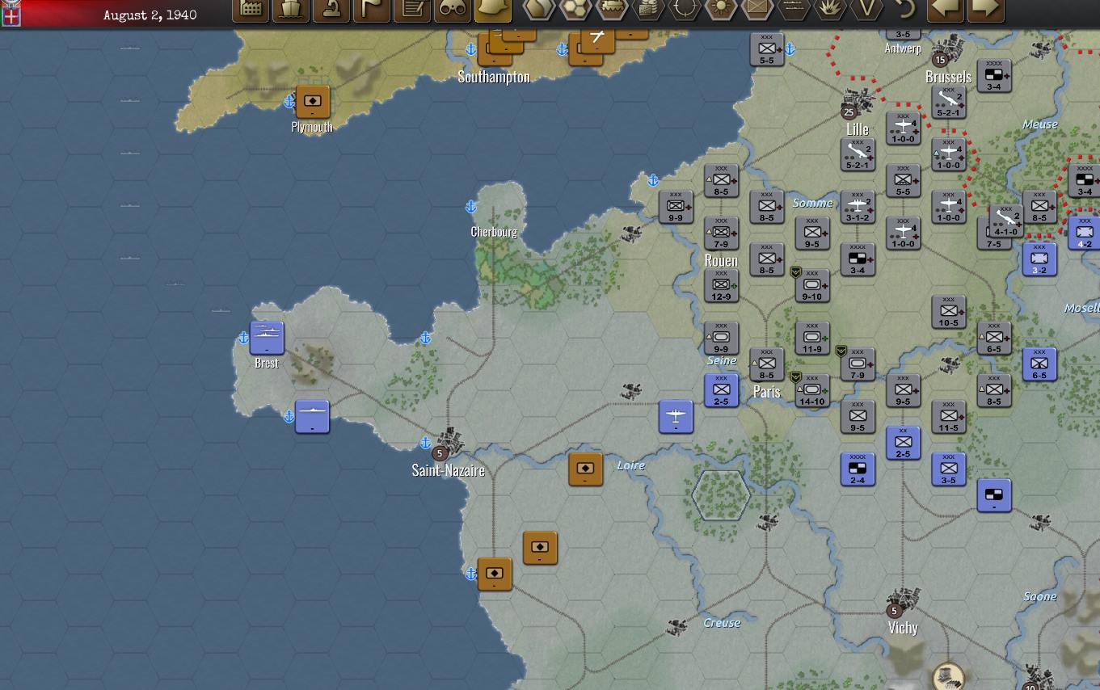The height and width of the screenshot is (690, 1100).
Task: Click the binoculars icon
Action: point(453,10)
